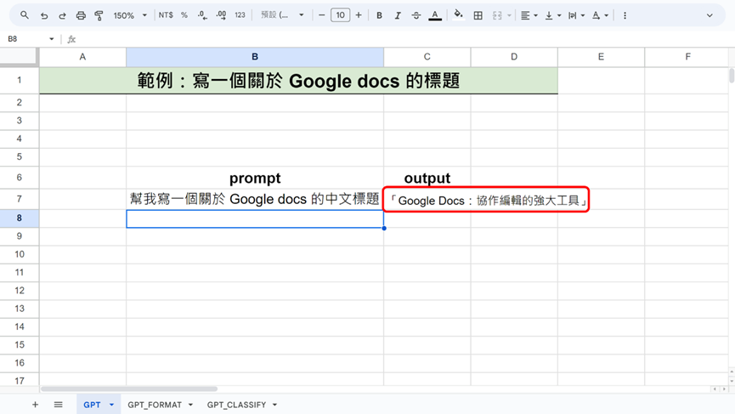735x414 pixels.
Task: Select column F header
Action: (x=687, y=57)
